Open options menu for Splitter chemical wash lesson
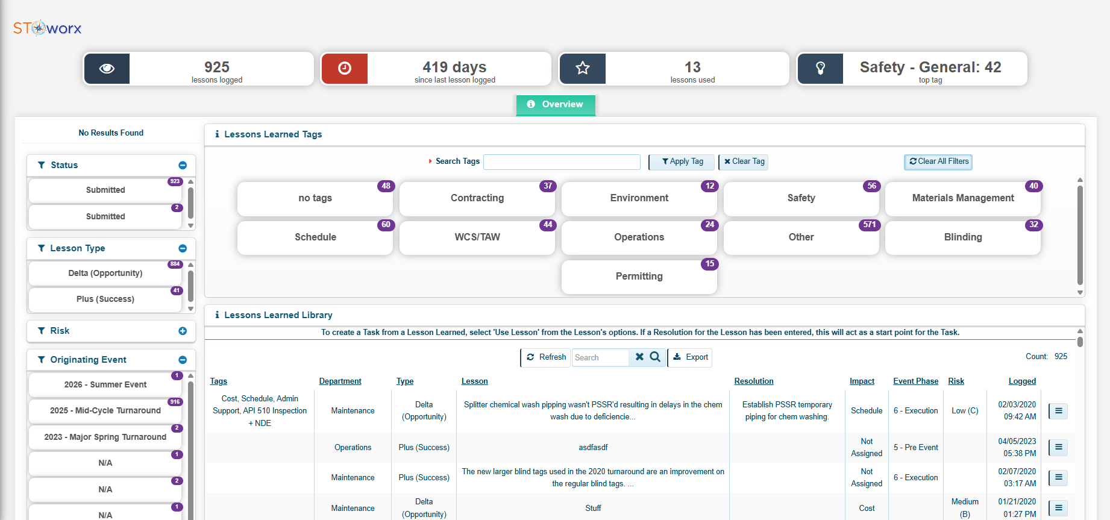The height and width of the screenshot is (520, 1110). tap(1058, 411)
